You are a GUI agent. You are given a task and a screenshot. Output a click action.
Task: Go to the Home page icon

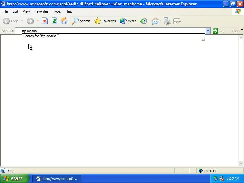pos(64,21)
